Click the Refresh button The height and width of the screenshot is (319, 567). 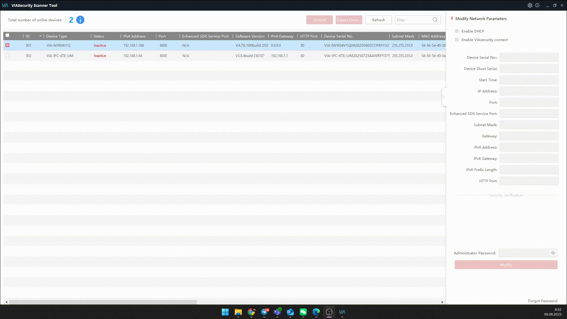point(378,20)
